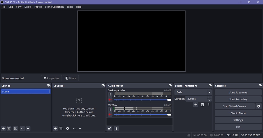Click the Filters button above the docks

click(x=71, y=78)
